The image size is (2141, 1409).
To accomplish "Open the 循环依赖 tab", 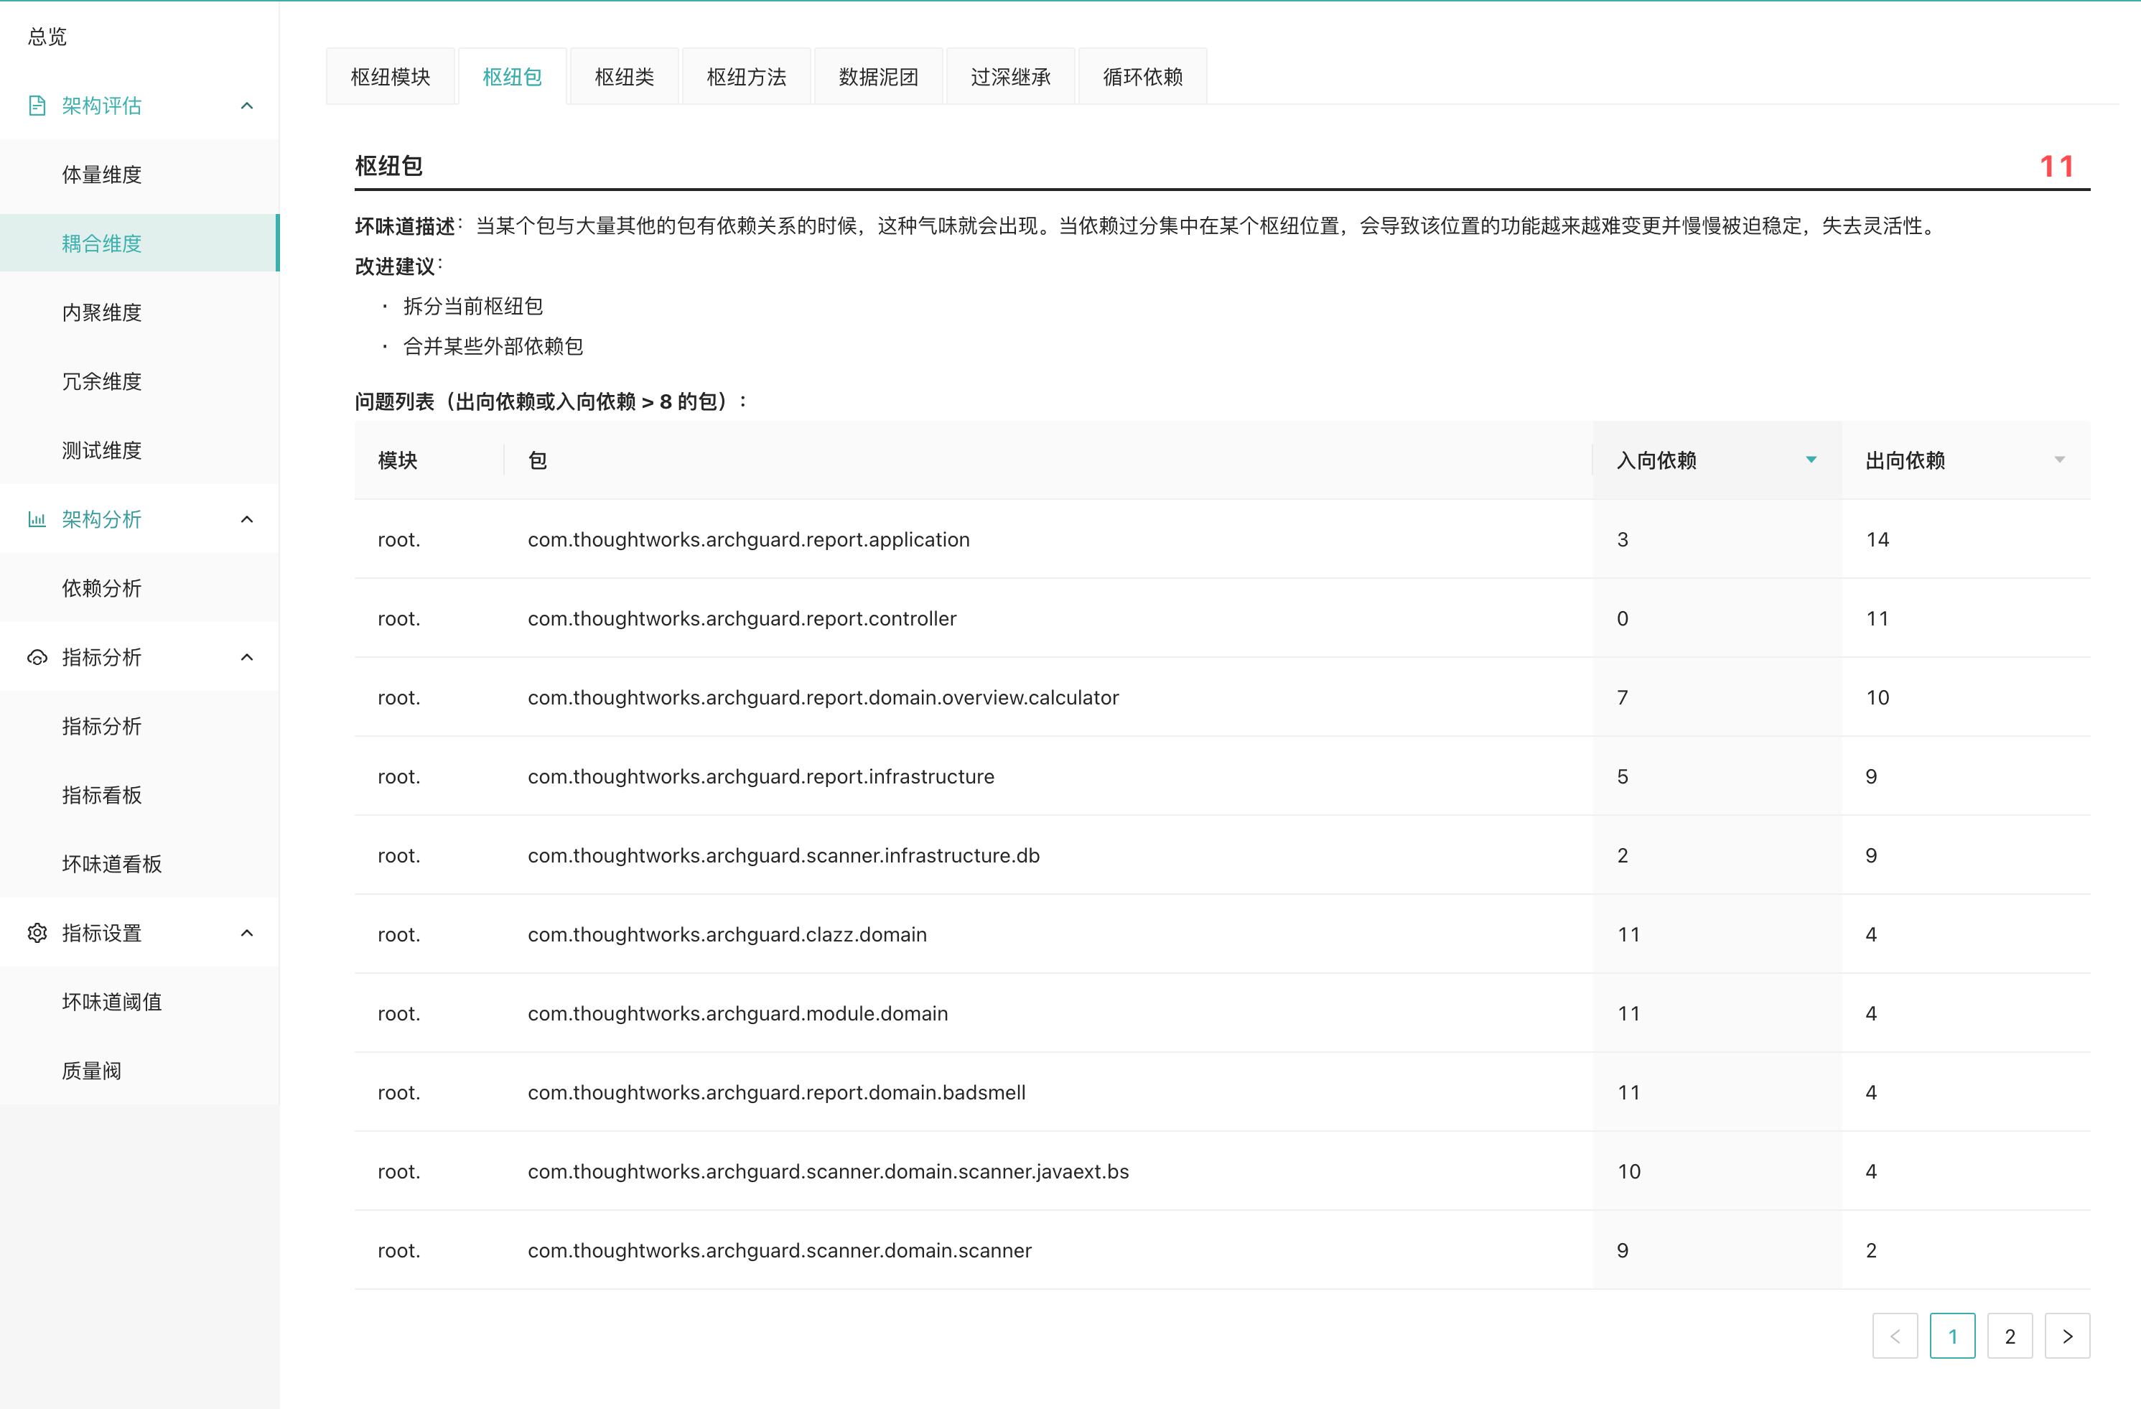I will pyautogui.click(x=1142, y=78).
